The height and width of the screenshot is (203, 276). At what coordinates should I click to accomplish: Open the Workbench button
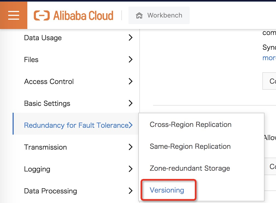[159, 16]
